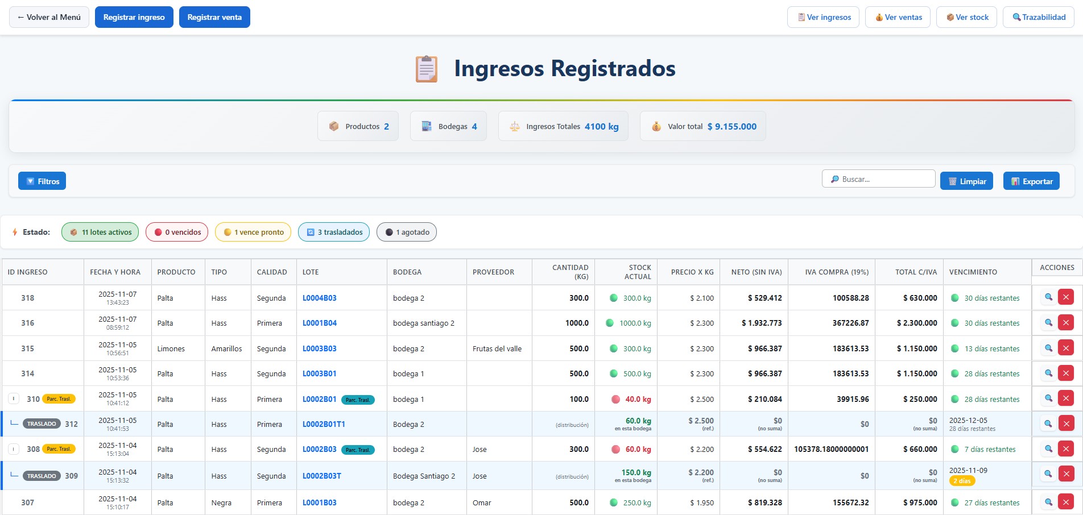
Task: Open the Ver stock page
Action: coord(967,17)
